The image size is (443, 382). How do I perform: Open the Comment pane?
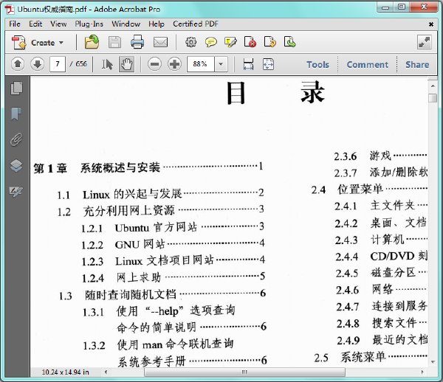(x=367, y=65)
